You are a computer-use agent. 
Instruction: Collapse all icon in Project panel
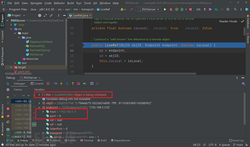click(x=51, y=16)
